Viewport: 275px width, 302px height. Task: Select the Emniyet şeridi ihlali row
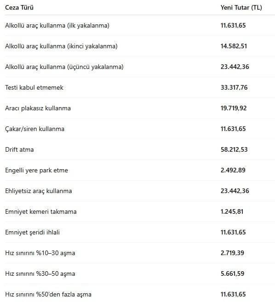point(140,232)
